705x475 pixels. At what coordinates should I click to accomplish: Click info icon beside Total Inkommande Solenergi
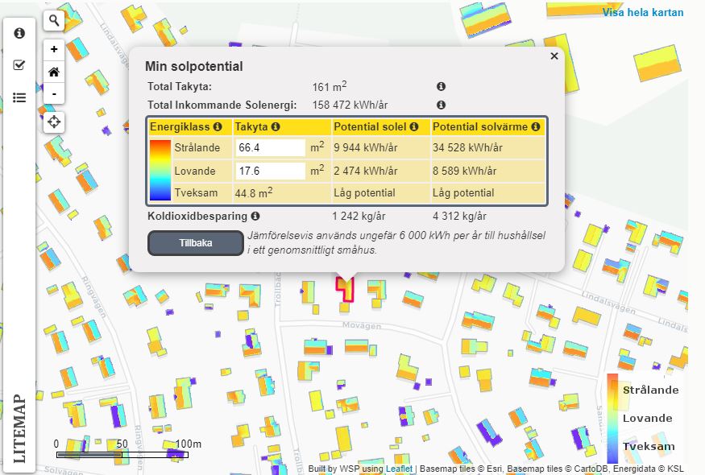(441, 105)
